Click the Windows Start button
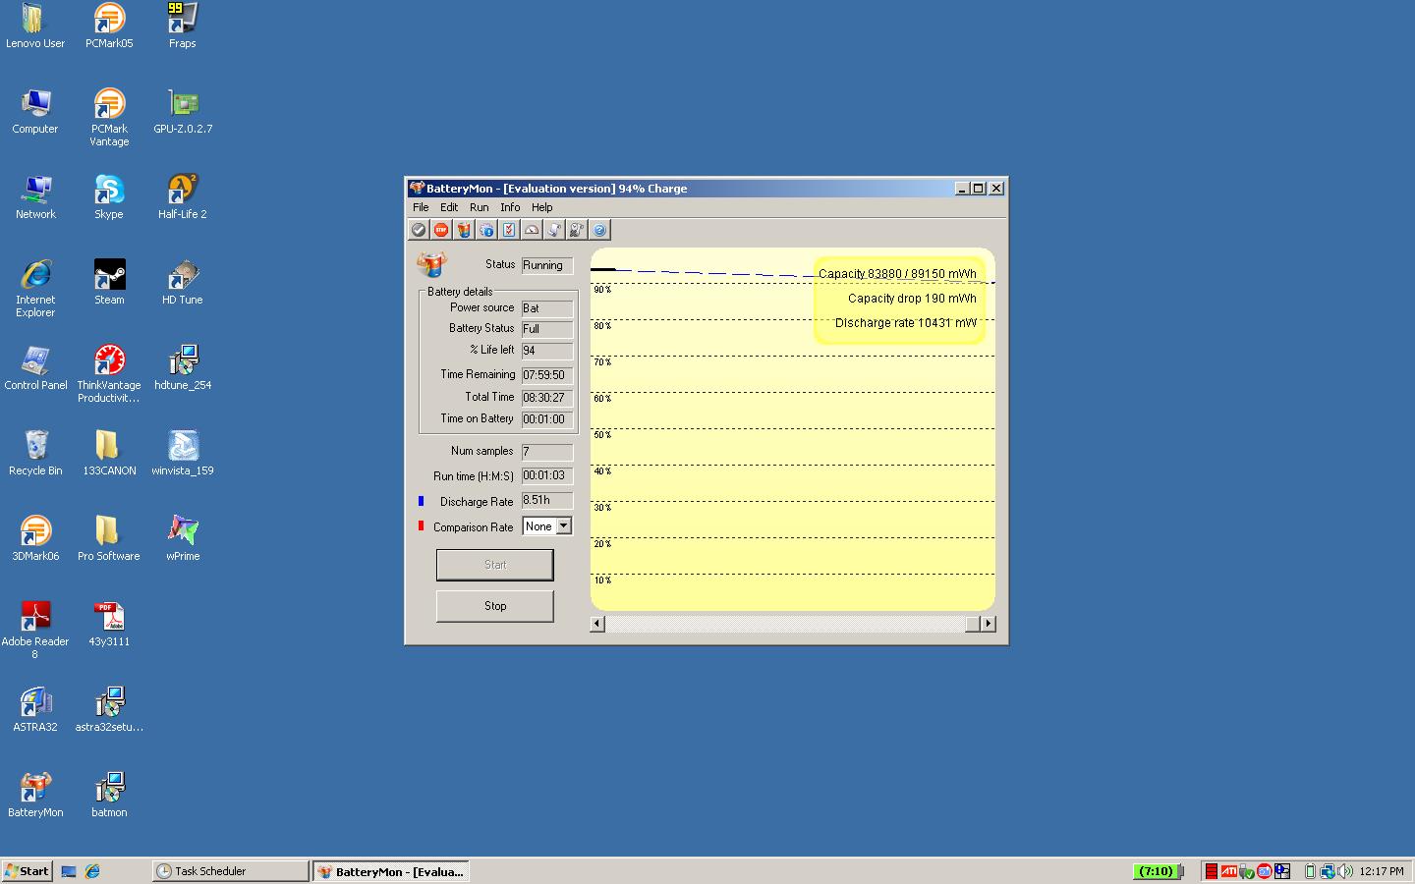Image resolution: width=1415 pixels, height=884 pixels. tap(28, 871)
